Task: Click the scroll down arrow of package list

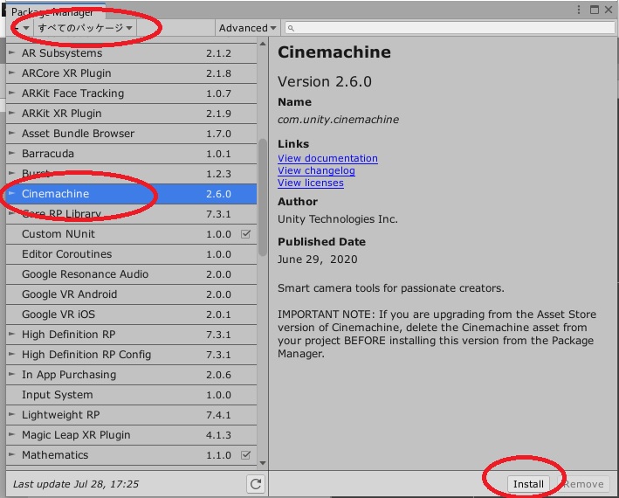Action: click(x=263, y=463)
